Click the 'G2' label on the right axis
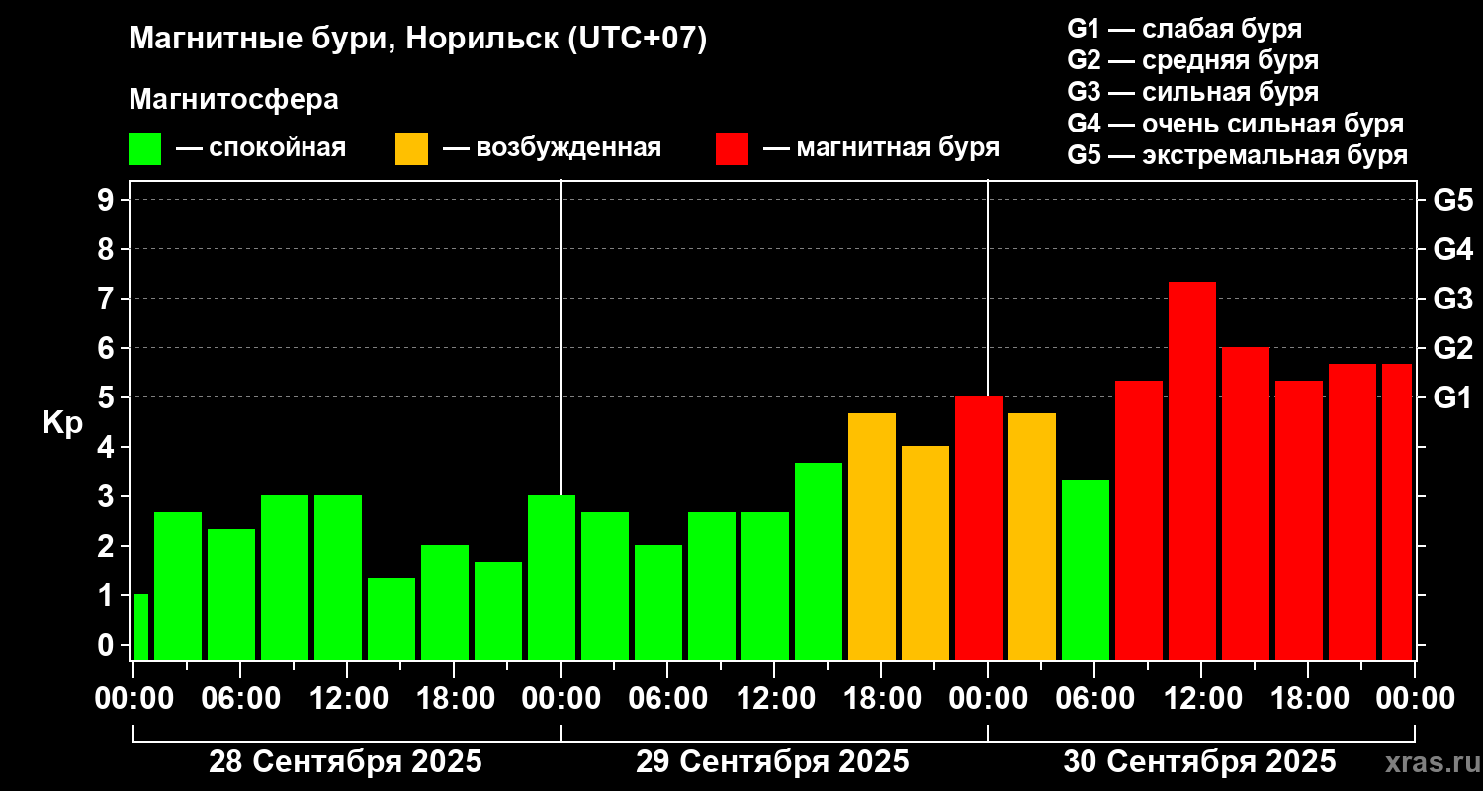Screen dimensions: 1483x791 click(1452, 348)
